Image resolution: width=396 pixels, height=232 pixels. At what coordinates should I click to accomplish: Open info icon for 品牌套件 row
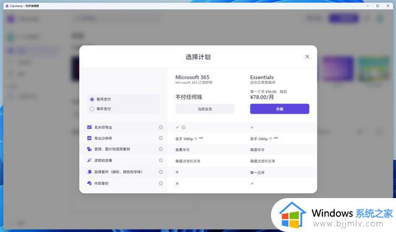point(161,172)
